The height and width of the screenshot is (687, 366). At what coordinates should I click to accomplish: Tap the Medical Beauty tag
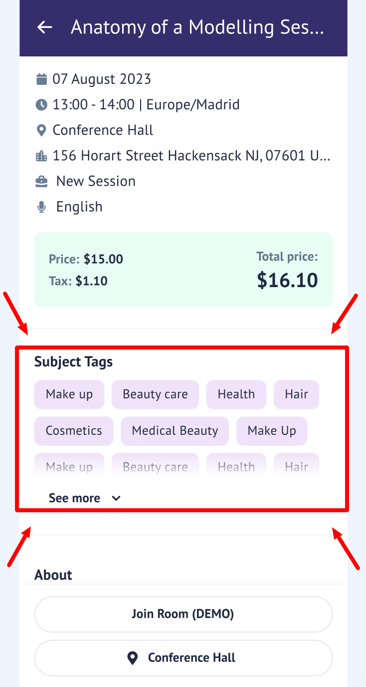pyautogui.click(x=175, y=431)
